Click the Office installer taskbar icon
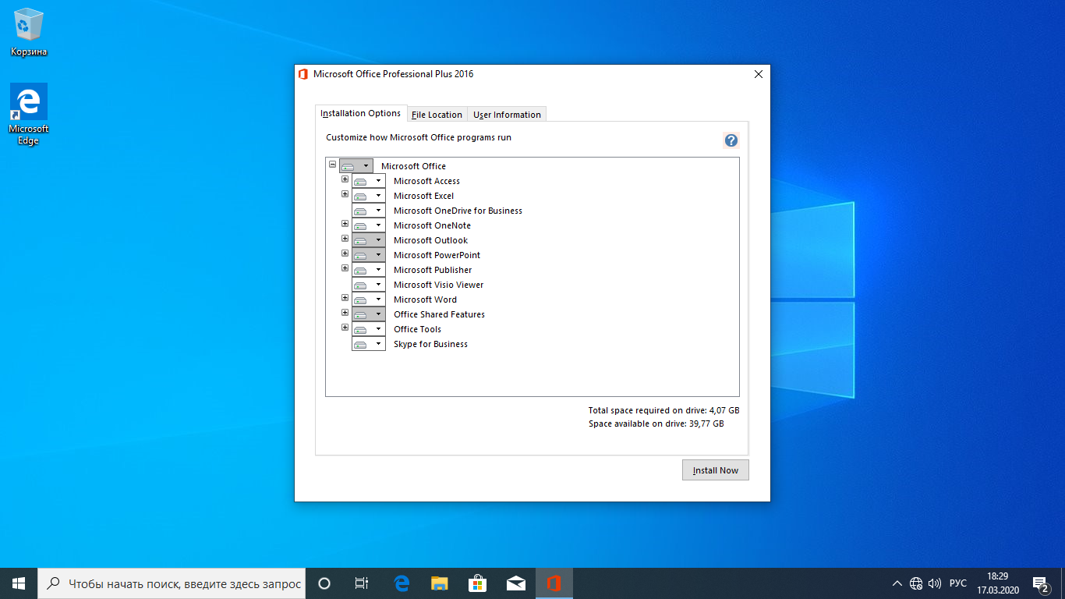The height and width of the screenshot is (599, 1065). (x=554, y=583)
